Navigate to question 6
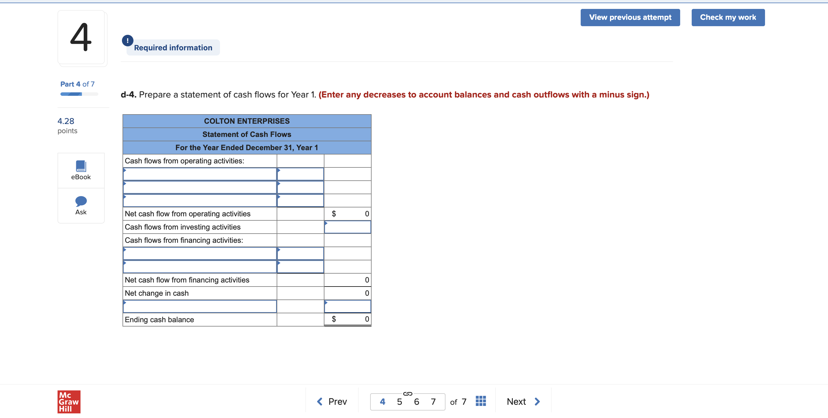The image size is (828, 418). (416, 401)
